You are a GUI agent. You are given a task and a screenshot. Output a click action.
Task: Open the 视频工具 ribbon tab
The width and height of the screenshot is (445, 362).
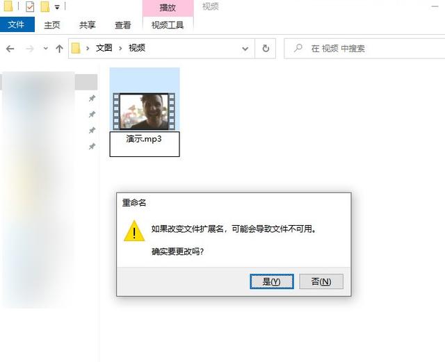(x=168, y=25)
